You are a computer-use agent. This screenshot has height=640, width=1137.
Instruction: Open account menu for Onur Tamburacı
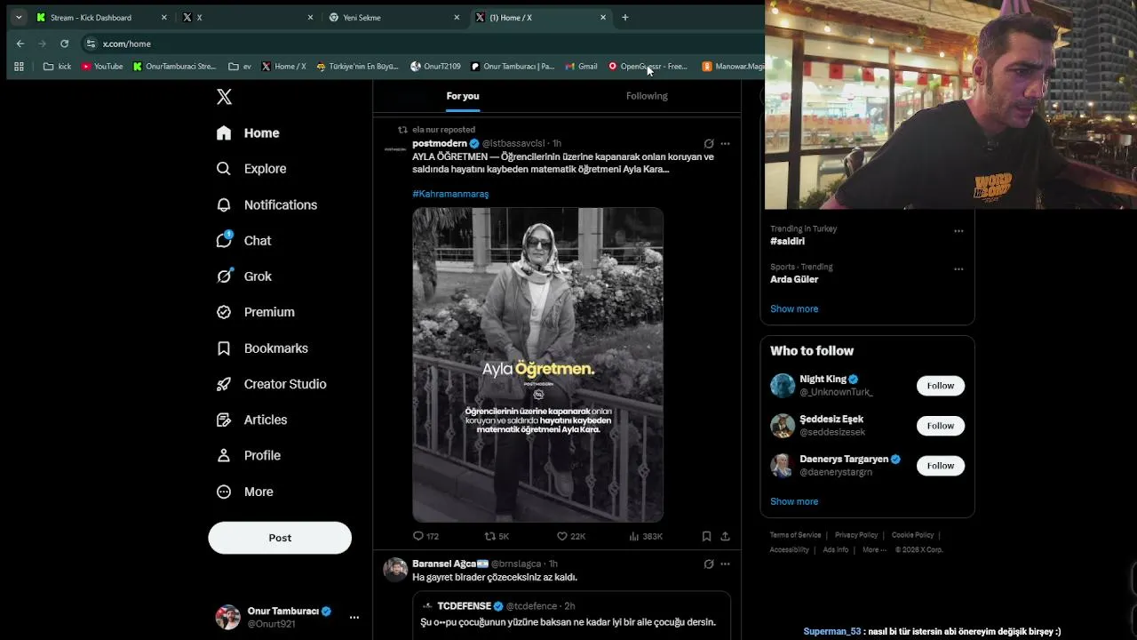[287, 617]
